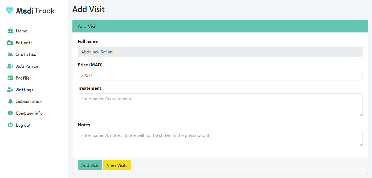This screenshot has height=178, width=372.
Task: Open the Company info menu entry
Action: [x=29, y=113]
